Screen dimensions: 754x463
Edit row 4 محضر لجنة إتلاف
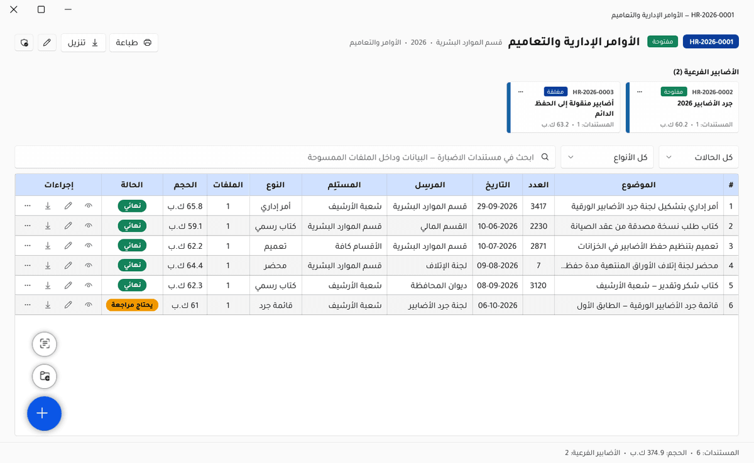point(68,265)
